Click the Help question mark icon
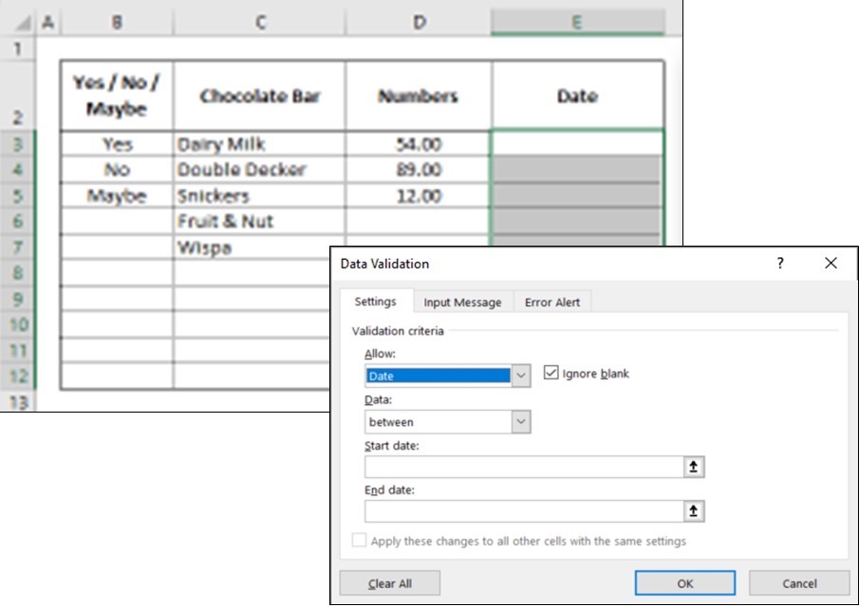This screenshot has height=607, width=859. click(780, 264)
